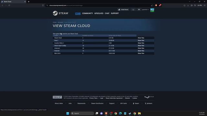Open Brave browser from the taskbar

[x=106, y=113]
